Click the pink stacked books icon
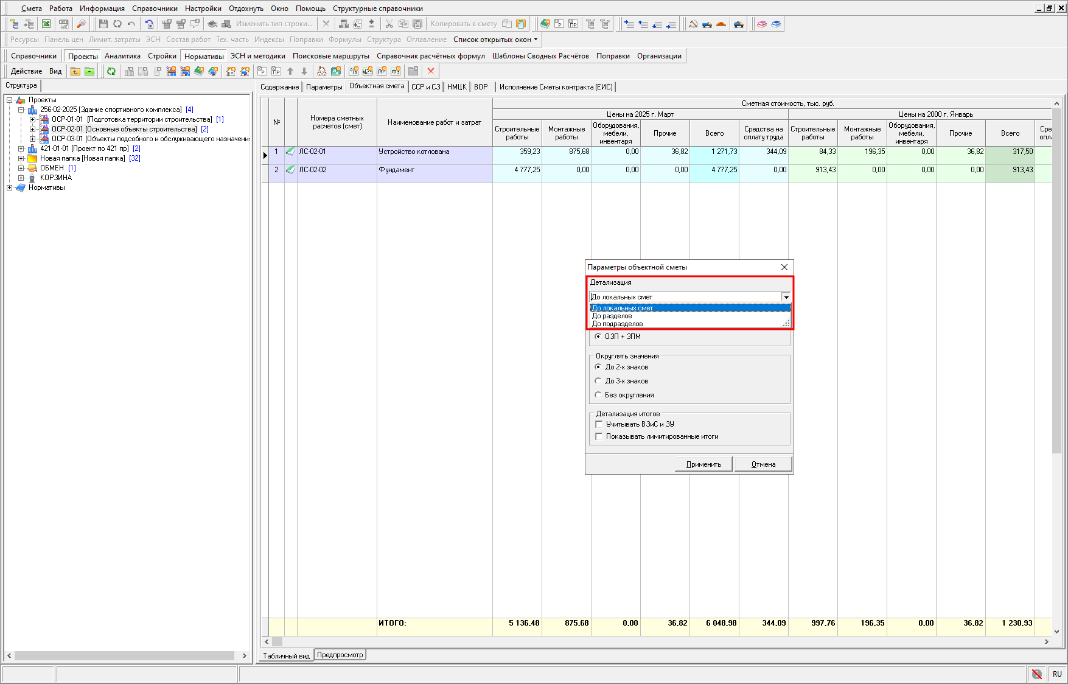Screen dimensions: 1068x684 point(762,24)
